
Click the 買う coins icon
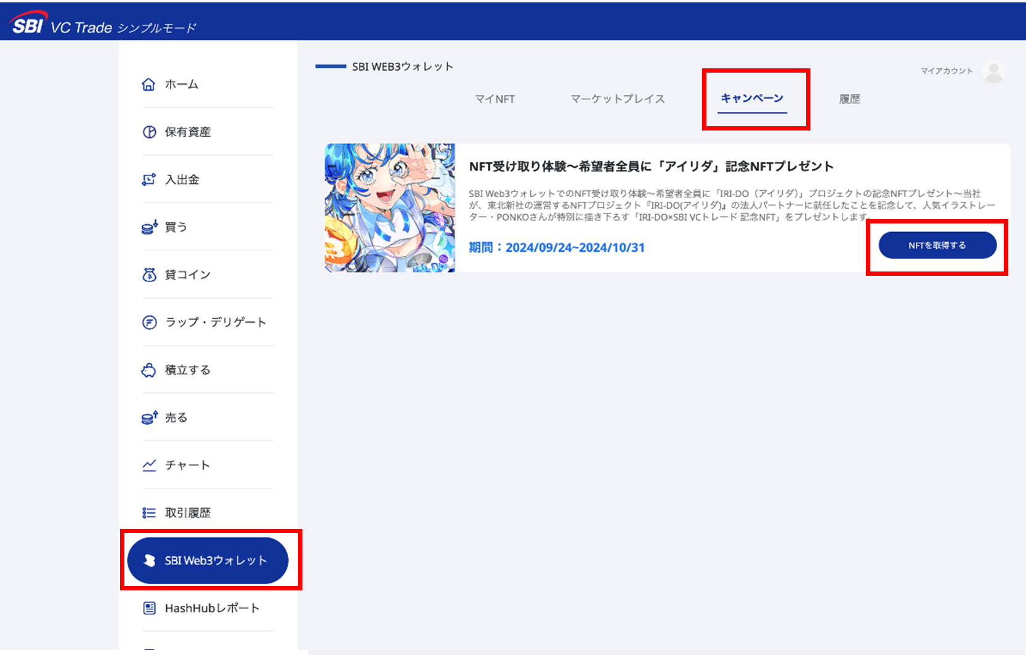click(150, 227)
